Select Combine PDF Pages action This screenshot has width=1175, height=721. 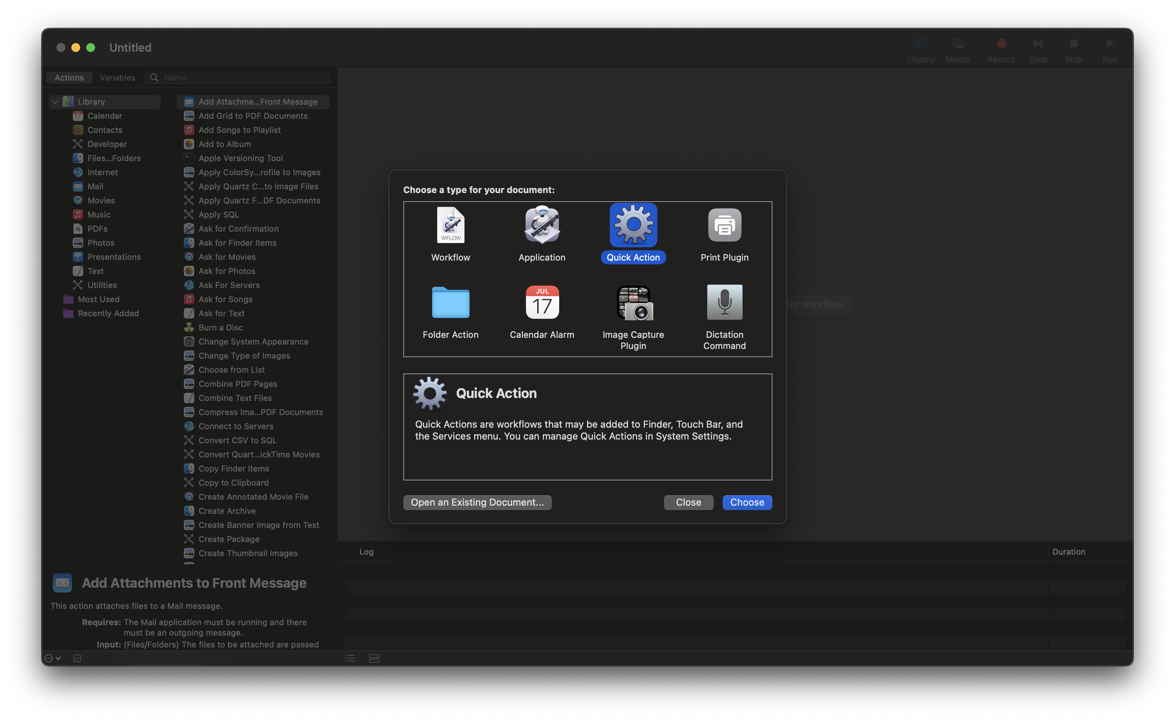point(237,384)
